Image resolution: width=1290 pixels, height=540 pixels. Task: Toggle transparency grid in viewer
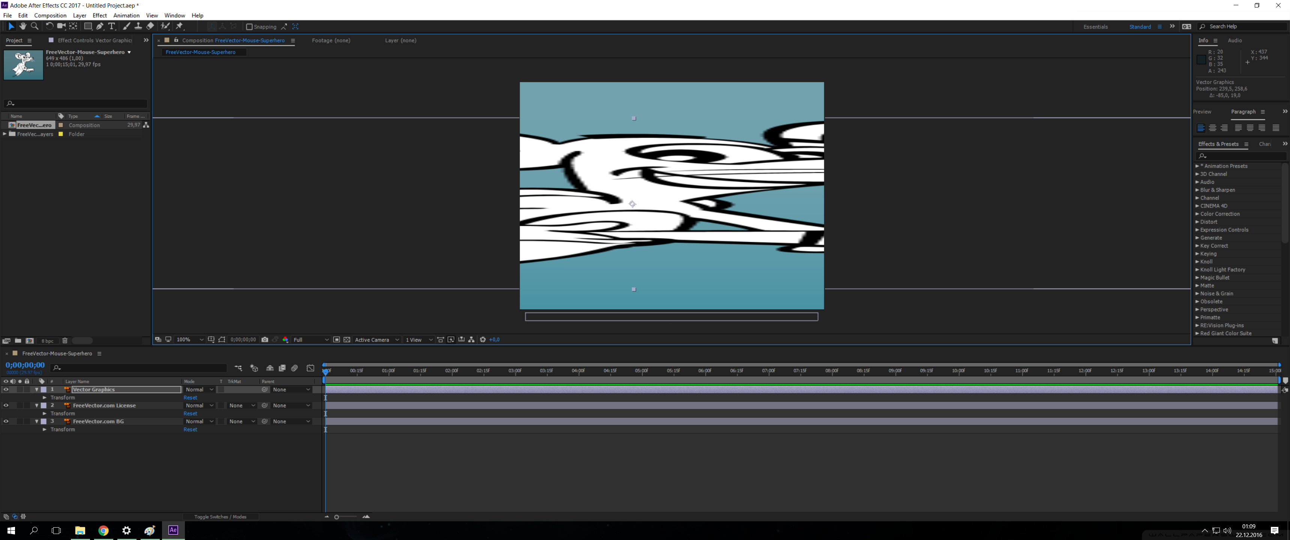[x=346, y=340]
